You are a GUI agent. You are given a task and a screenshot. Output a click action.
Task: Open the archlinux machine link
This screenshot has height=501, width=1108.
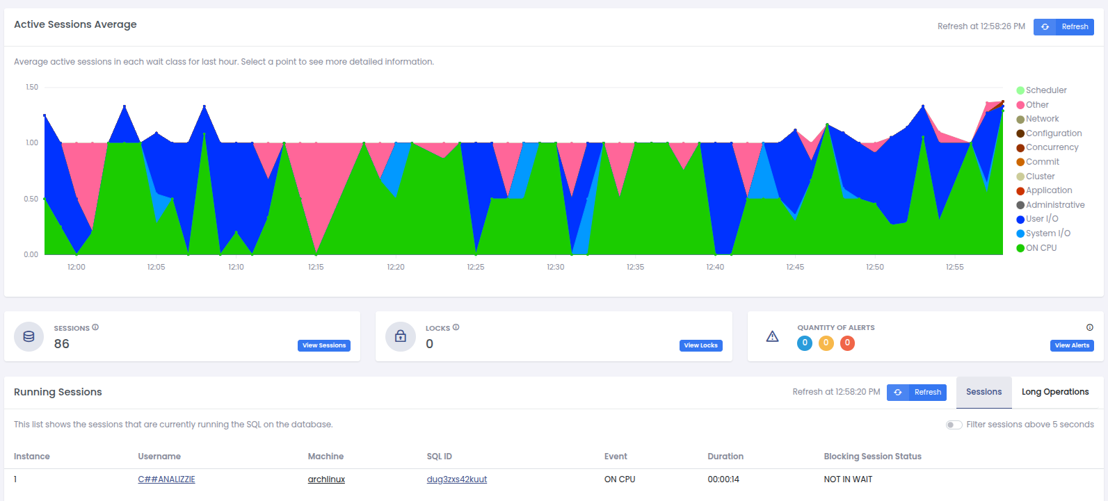[x=326, y=479]
